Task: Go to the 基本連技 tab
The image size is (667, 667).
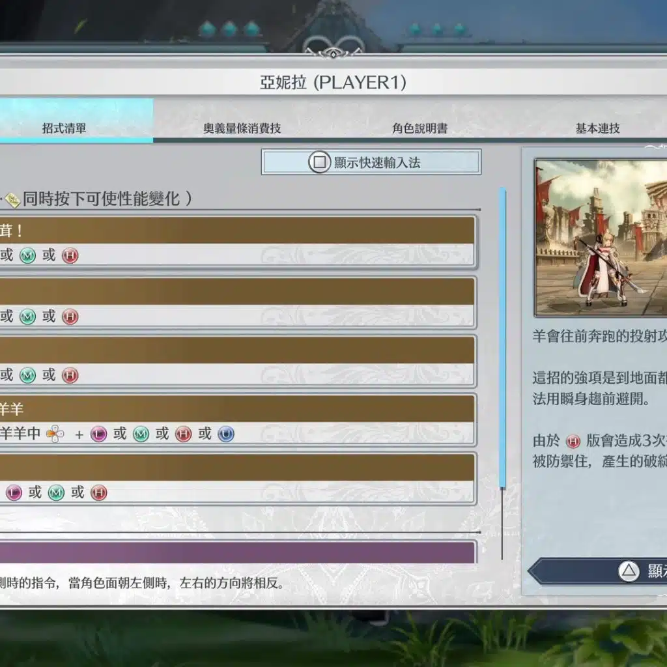Action: [x=597, y=128]
